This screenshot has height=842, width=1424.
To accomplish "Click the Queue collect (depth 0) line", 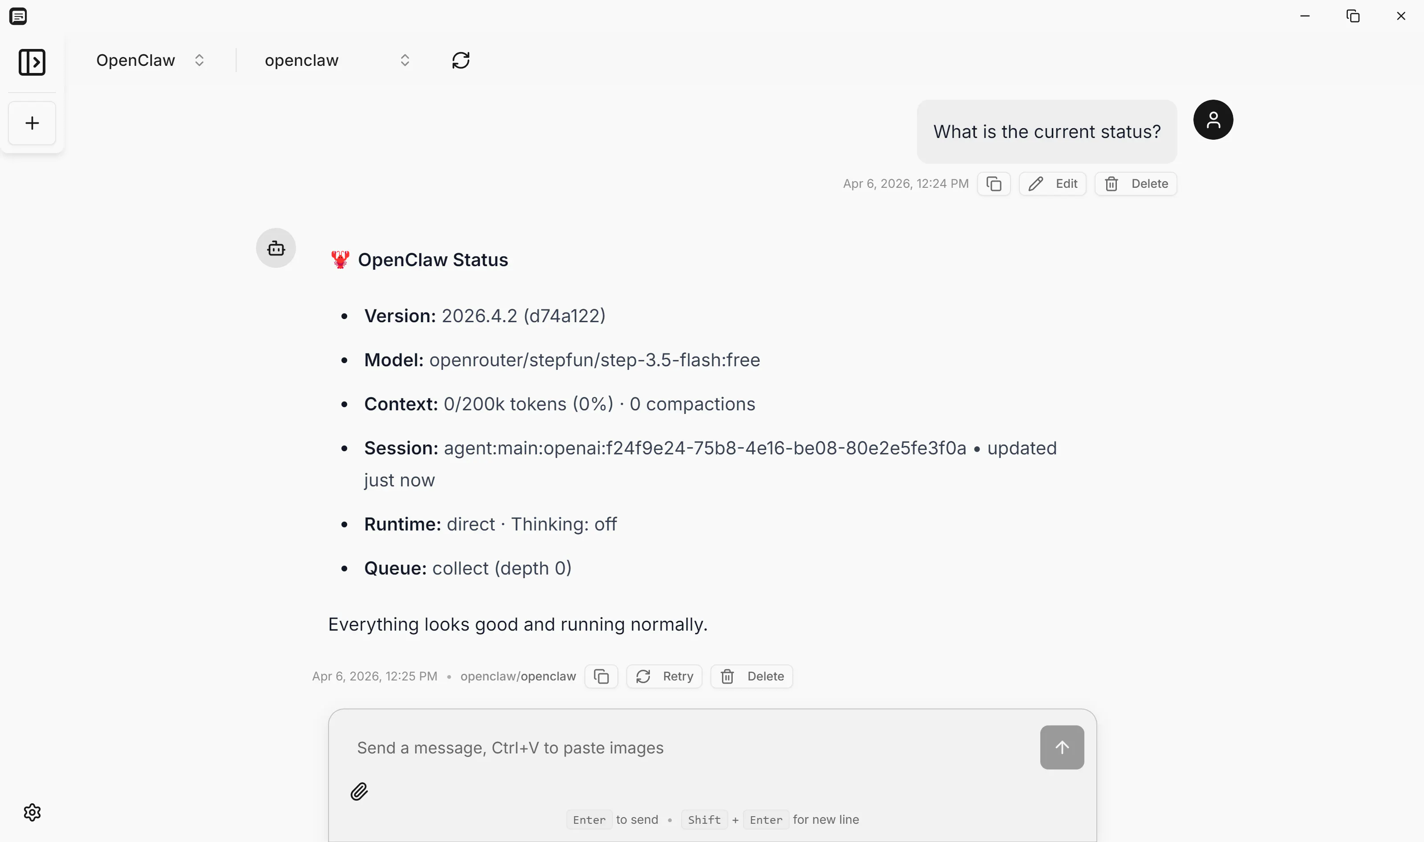I will click(468, 568).
